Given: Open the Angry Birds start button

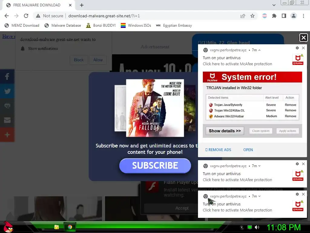Looking at the screenshot, I should tap(8, 227).
